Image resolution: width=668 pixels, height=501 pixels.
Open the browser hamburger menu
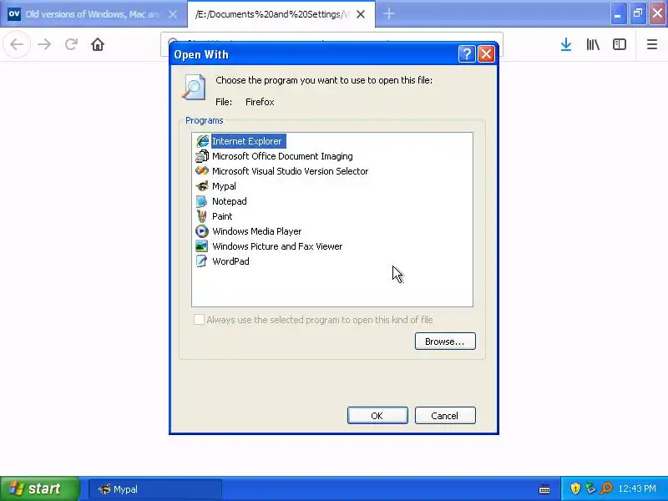point(652,44)
